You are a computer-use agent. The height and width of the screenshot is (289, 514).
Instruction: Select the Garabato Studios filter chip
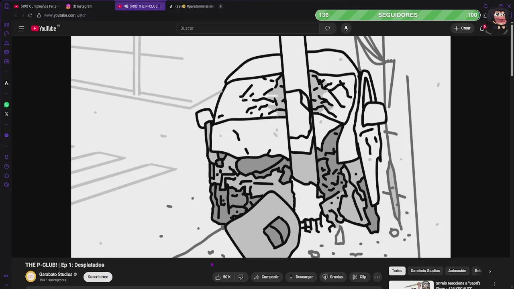(x=425, y=271)
